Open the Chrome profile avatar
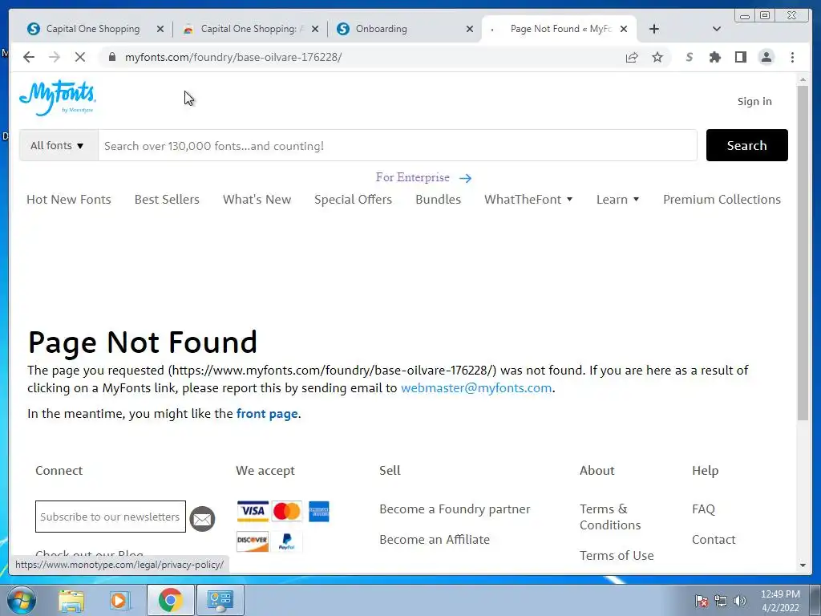The width and height of the screenshot is (821, 616). (766, 57)
